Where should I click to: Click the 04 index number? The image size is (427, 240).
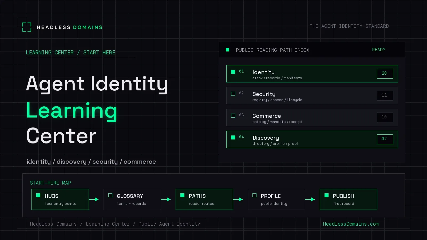click(241, 137)
